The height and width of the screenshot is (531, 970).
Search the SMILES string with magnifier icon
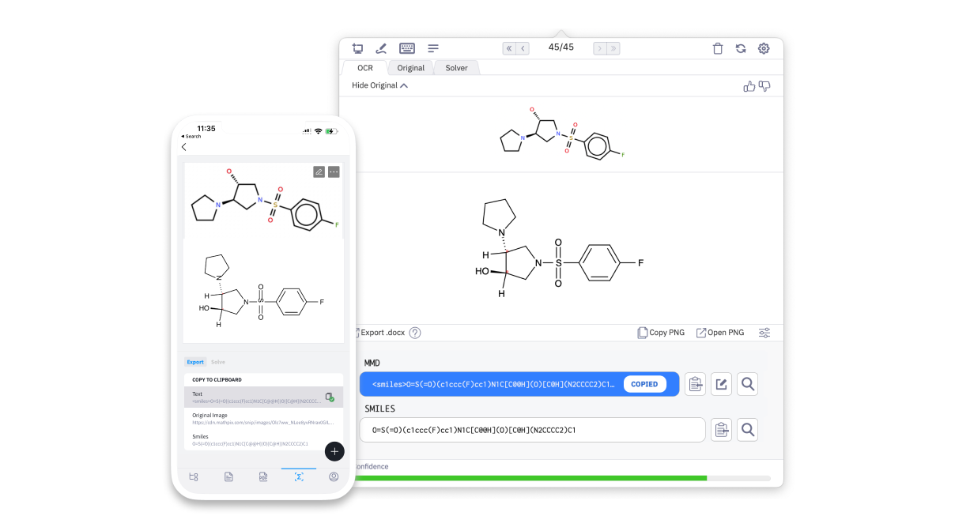pyautogui.click(x=748, y=430)
